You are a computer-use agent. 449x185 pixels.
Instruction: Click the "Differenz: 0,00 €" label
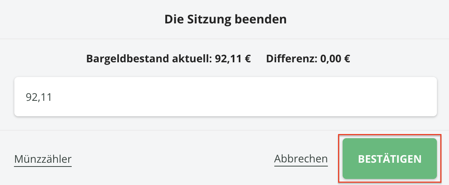coord(308,59)
